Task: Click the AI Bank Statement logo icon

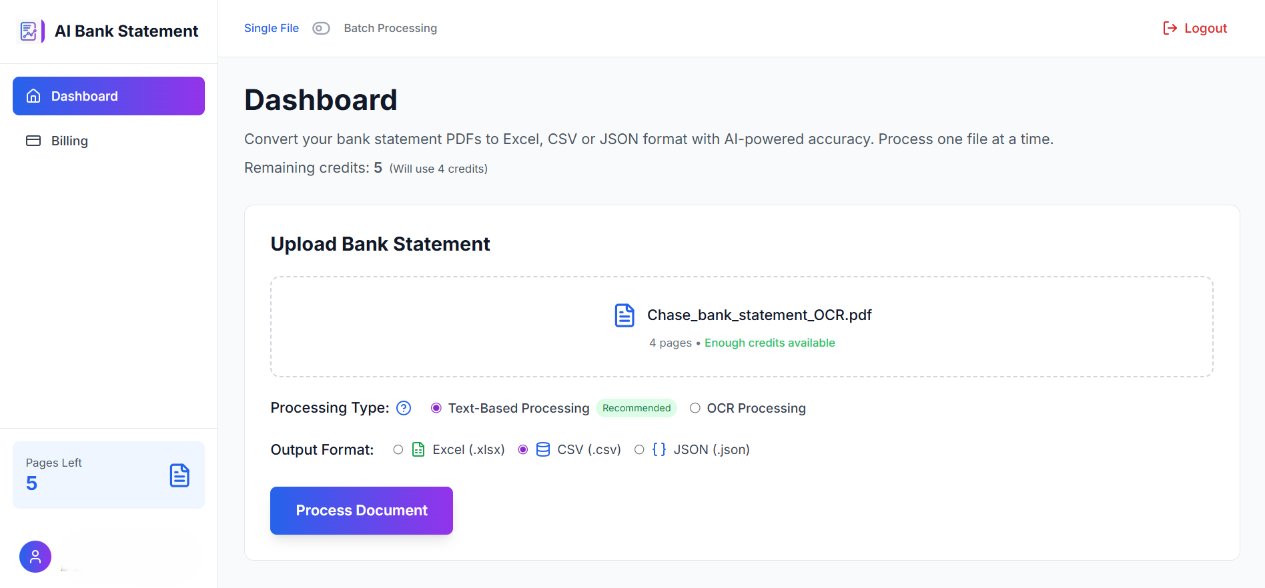Action: pos(29,31)
